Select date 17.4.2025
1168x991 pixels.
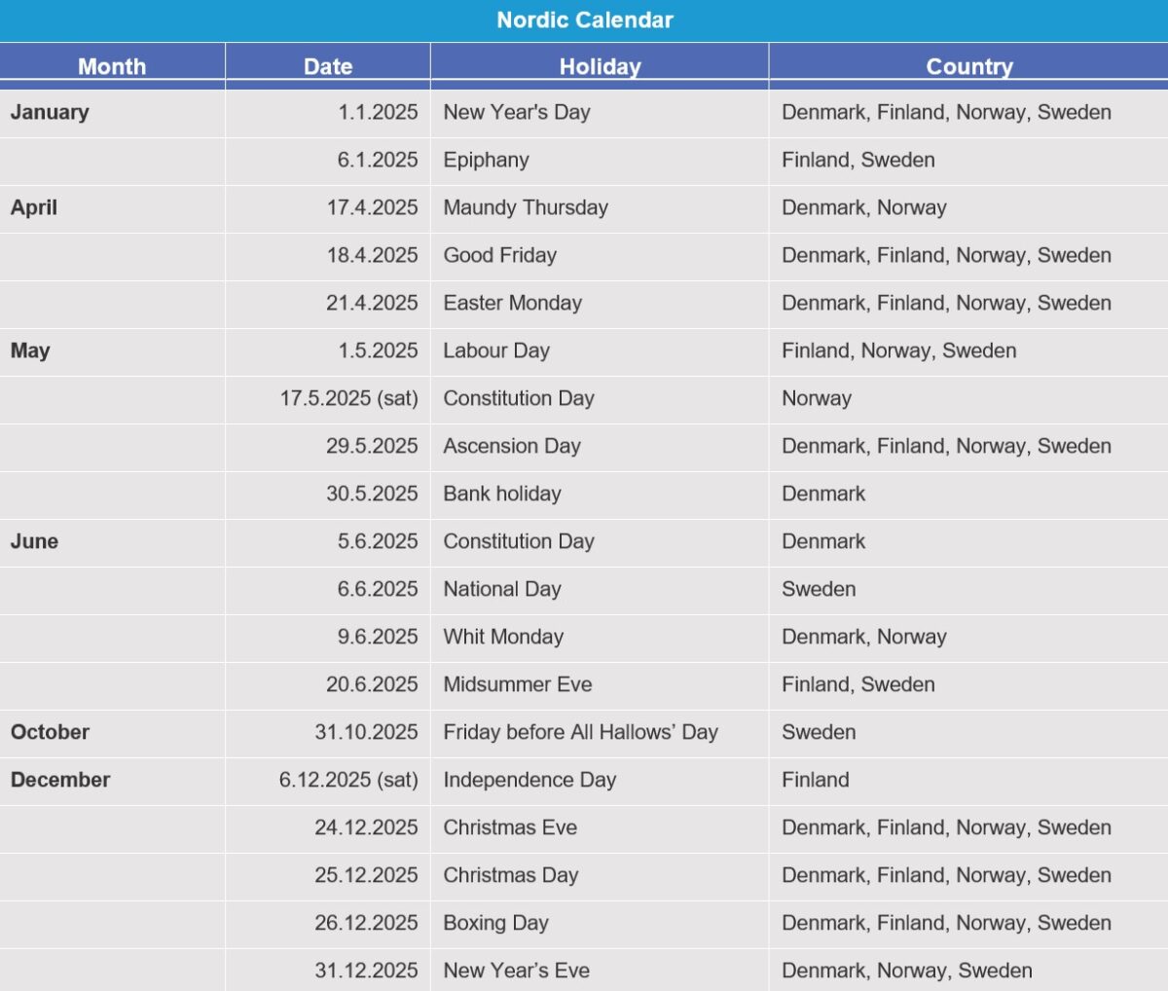372,207
